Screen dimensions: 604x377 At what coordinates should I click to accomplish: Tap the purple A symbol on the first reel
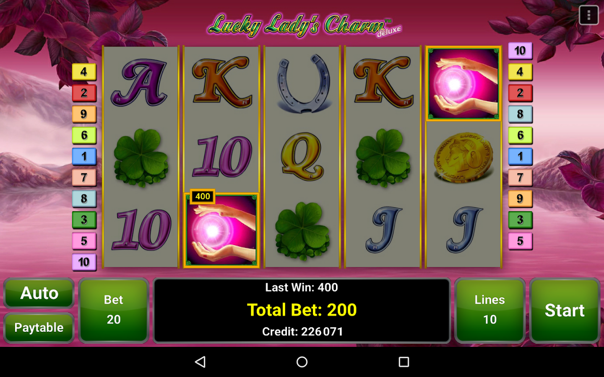pos(140,83)
